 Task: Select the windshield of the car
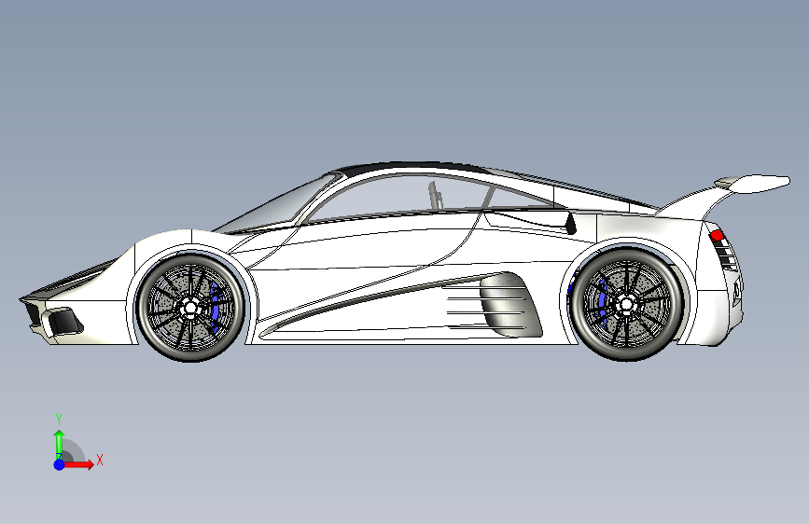281,206
